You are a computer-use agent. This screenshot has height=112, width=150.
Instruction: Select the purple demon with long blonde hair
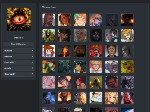coord(80,98)
